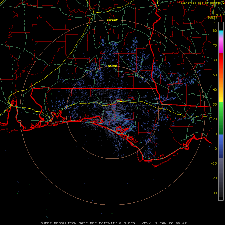Image resolution: width=225 pixels, height=225 pixels.
Task: Click the "10" value on the dBZ scale
Action: click(x=215, y=134)
